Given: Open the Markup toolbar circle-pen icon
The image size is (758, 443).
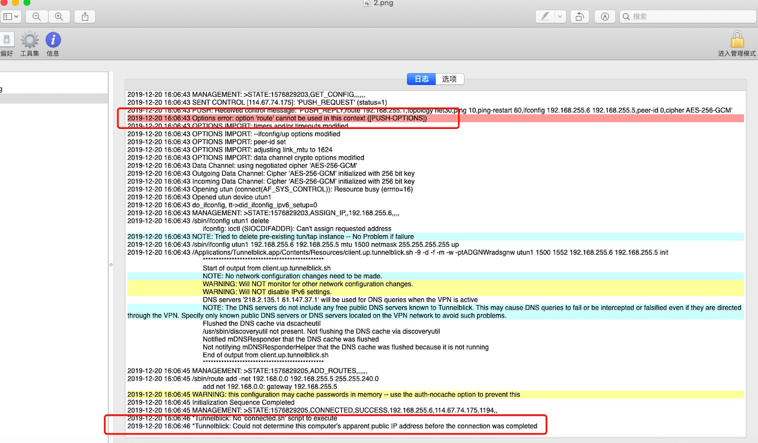Looking at the screenshot, I should [605, 16].
